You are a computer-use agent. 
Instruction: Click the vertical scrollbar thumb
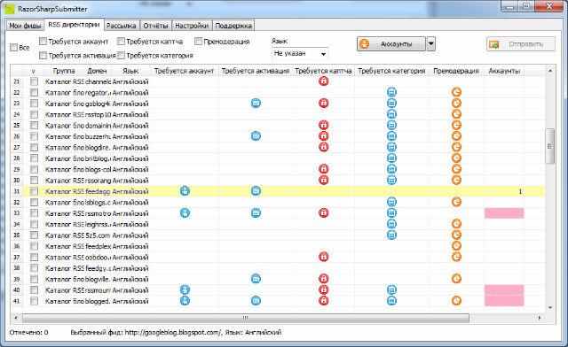pyautogui.click(x=549, y=146)
